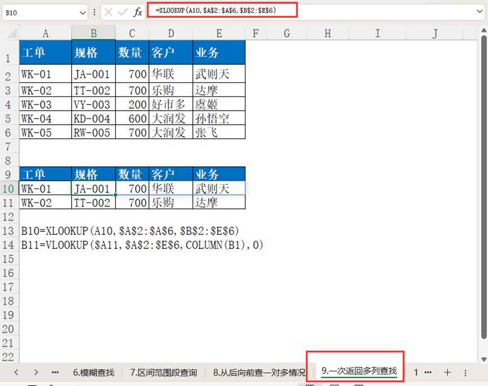Select row 1 header
The height and width of the screenshot is (386, 488).
click(8, 52)
